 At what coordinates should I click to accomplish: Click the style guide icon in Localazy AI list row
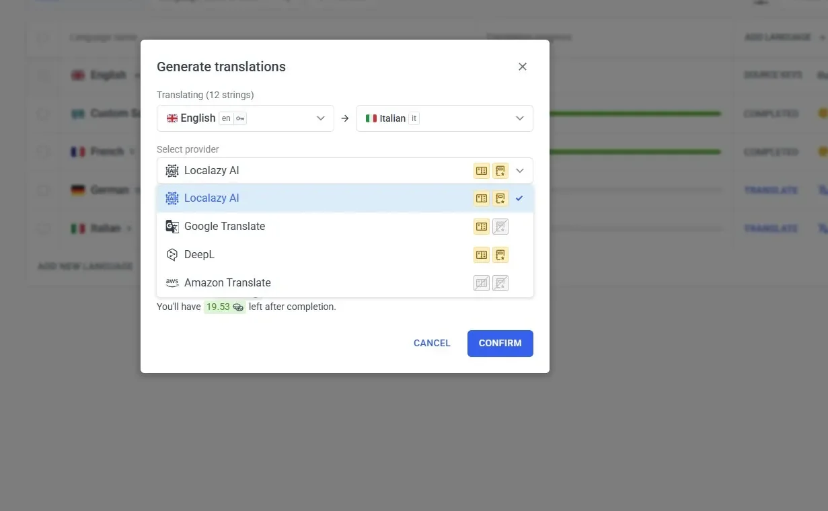click(x=500, y=198)
